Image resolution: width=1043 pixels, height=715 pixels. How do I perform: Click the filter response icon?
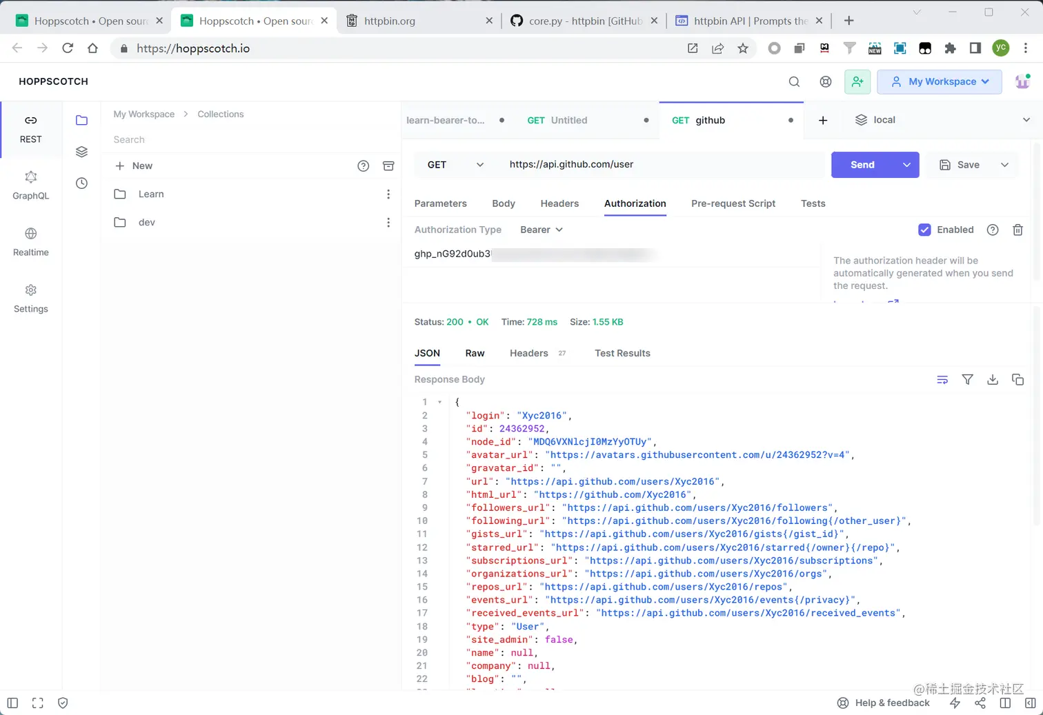tap(968, 379)
